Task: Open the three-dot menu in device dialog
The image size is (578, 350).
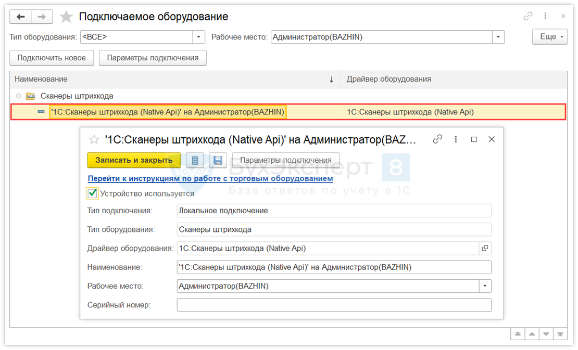Action: click(456, 139)
